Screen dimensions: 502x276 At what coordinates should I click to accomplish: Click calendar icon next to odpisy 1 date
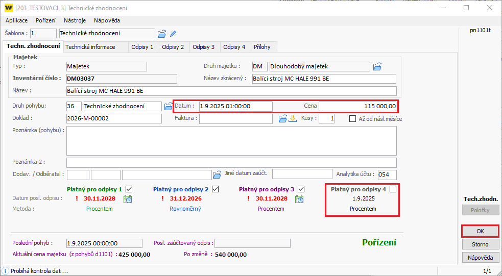tap(128, 199)
